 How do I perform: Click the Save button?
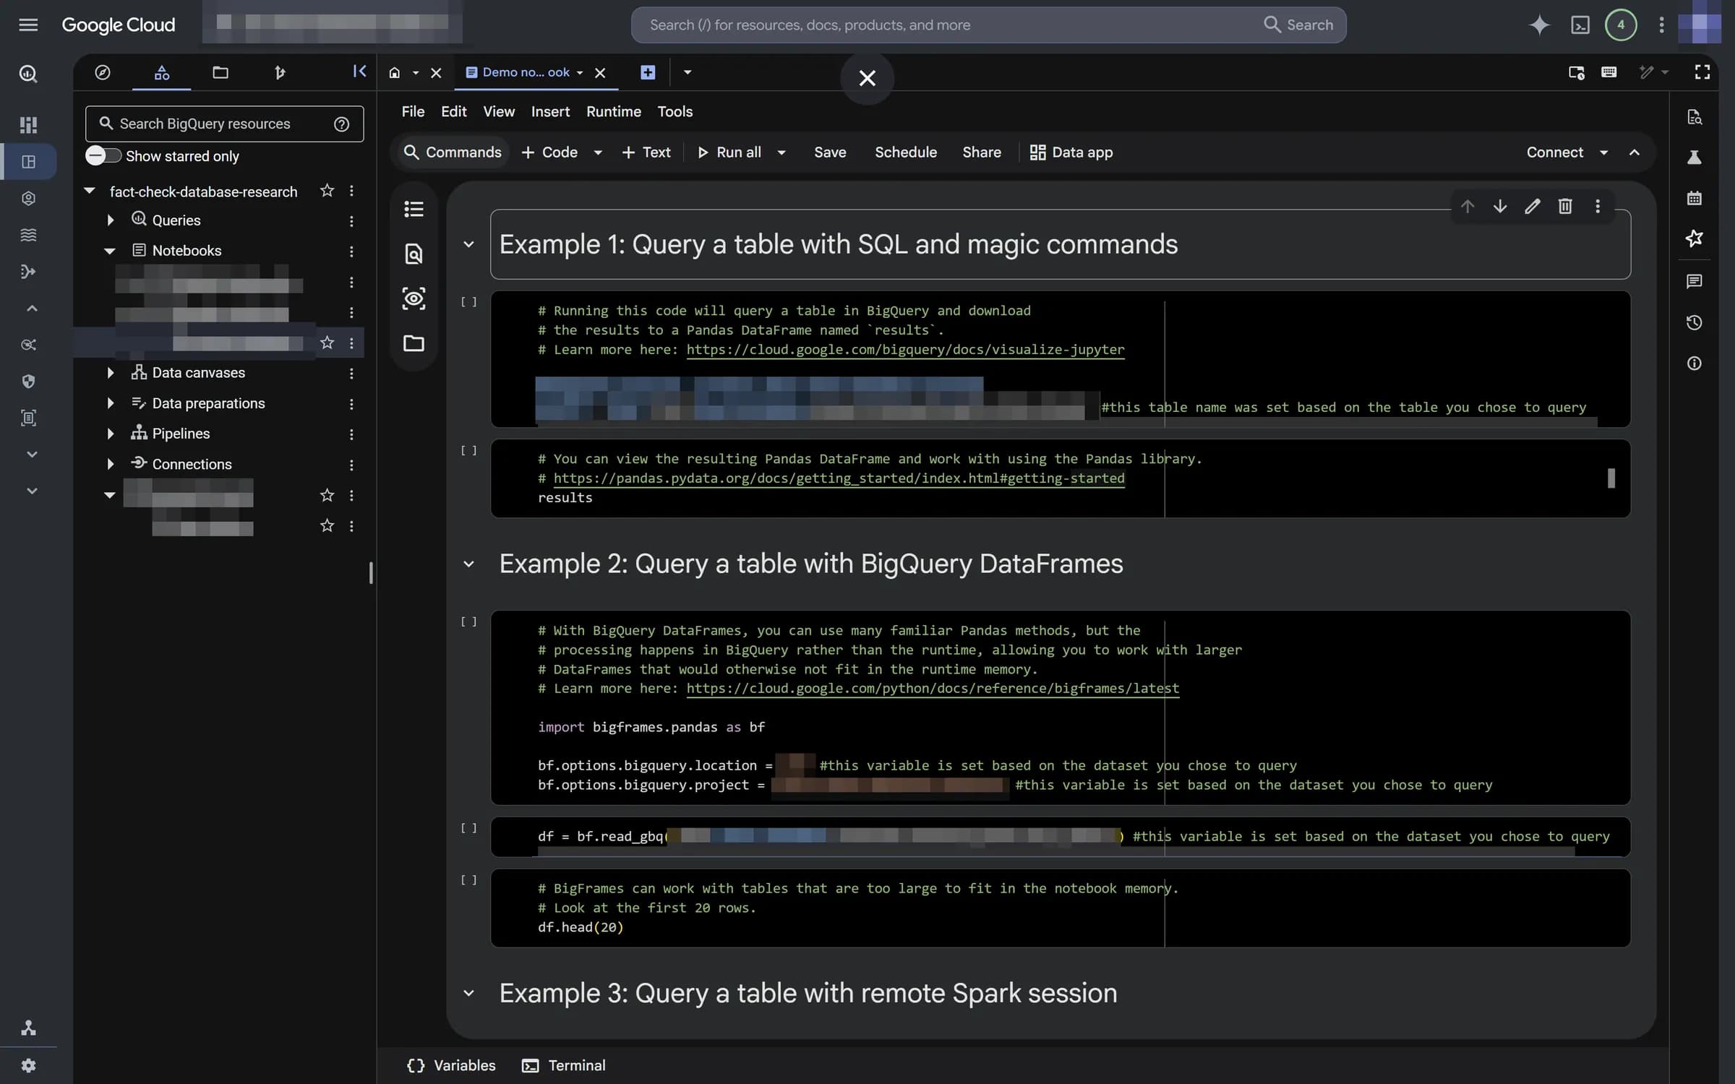(830, 152)
